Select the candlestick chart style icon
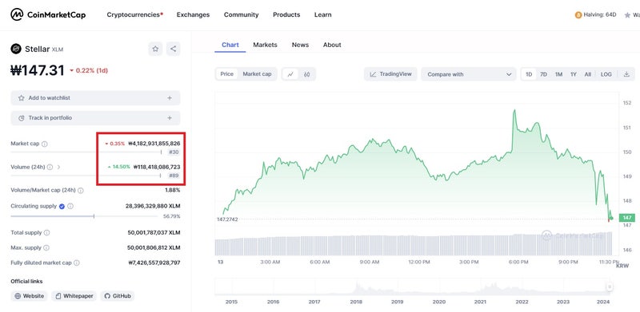640x312 pixels. tap(307, 74)
